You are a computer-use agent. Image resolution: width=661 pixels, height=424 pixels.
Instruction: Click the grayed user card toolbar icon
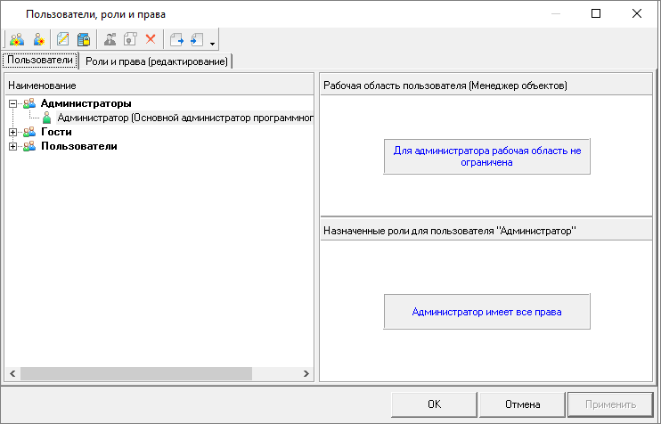110,39
